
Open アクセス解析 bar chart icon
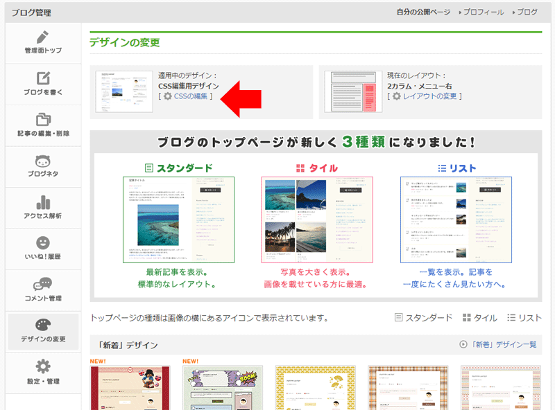coord(43,202)
